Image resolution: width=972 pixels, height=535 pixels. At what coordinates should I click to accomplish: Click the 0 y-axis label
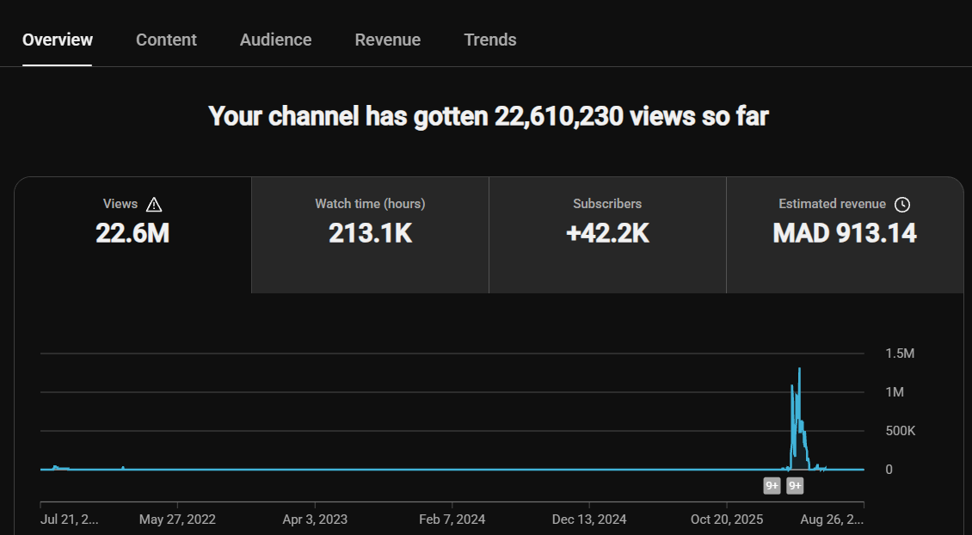point(889,470)
